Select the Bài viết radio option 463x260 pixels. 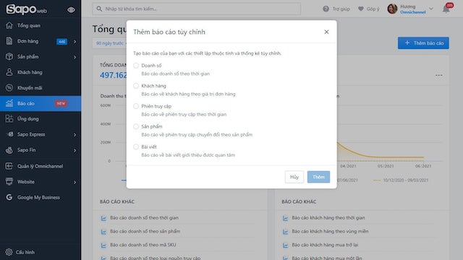click(136, 147)
